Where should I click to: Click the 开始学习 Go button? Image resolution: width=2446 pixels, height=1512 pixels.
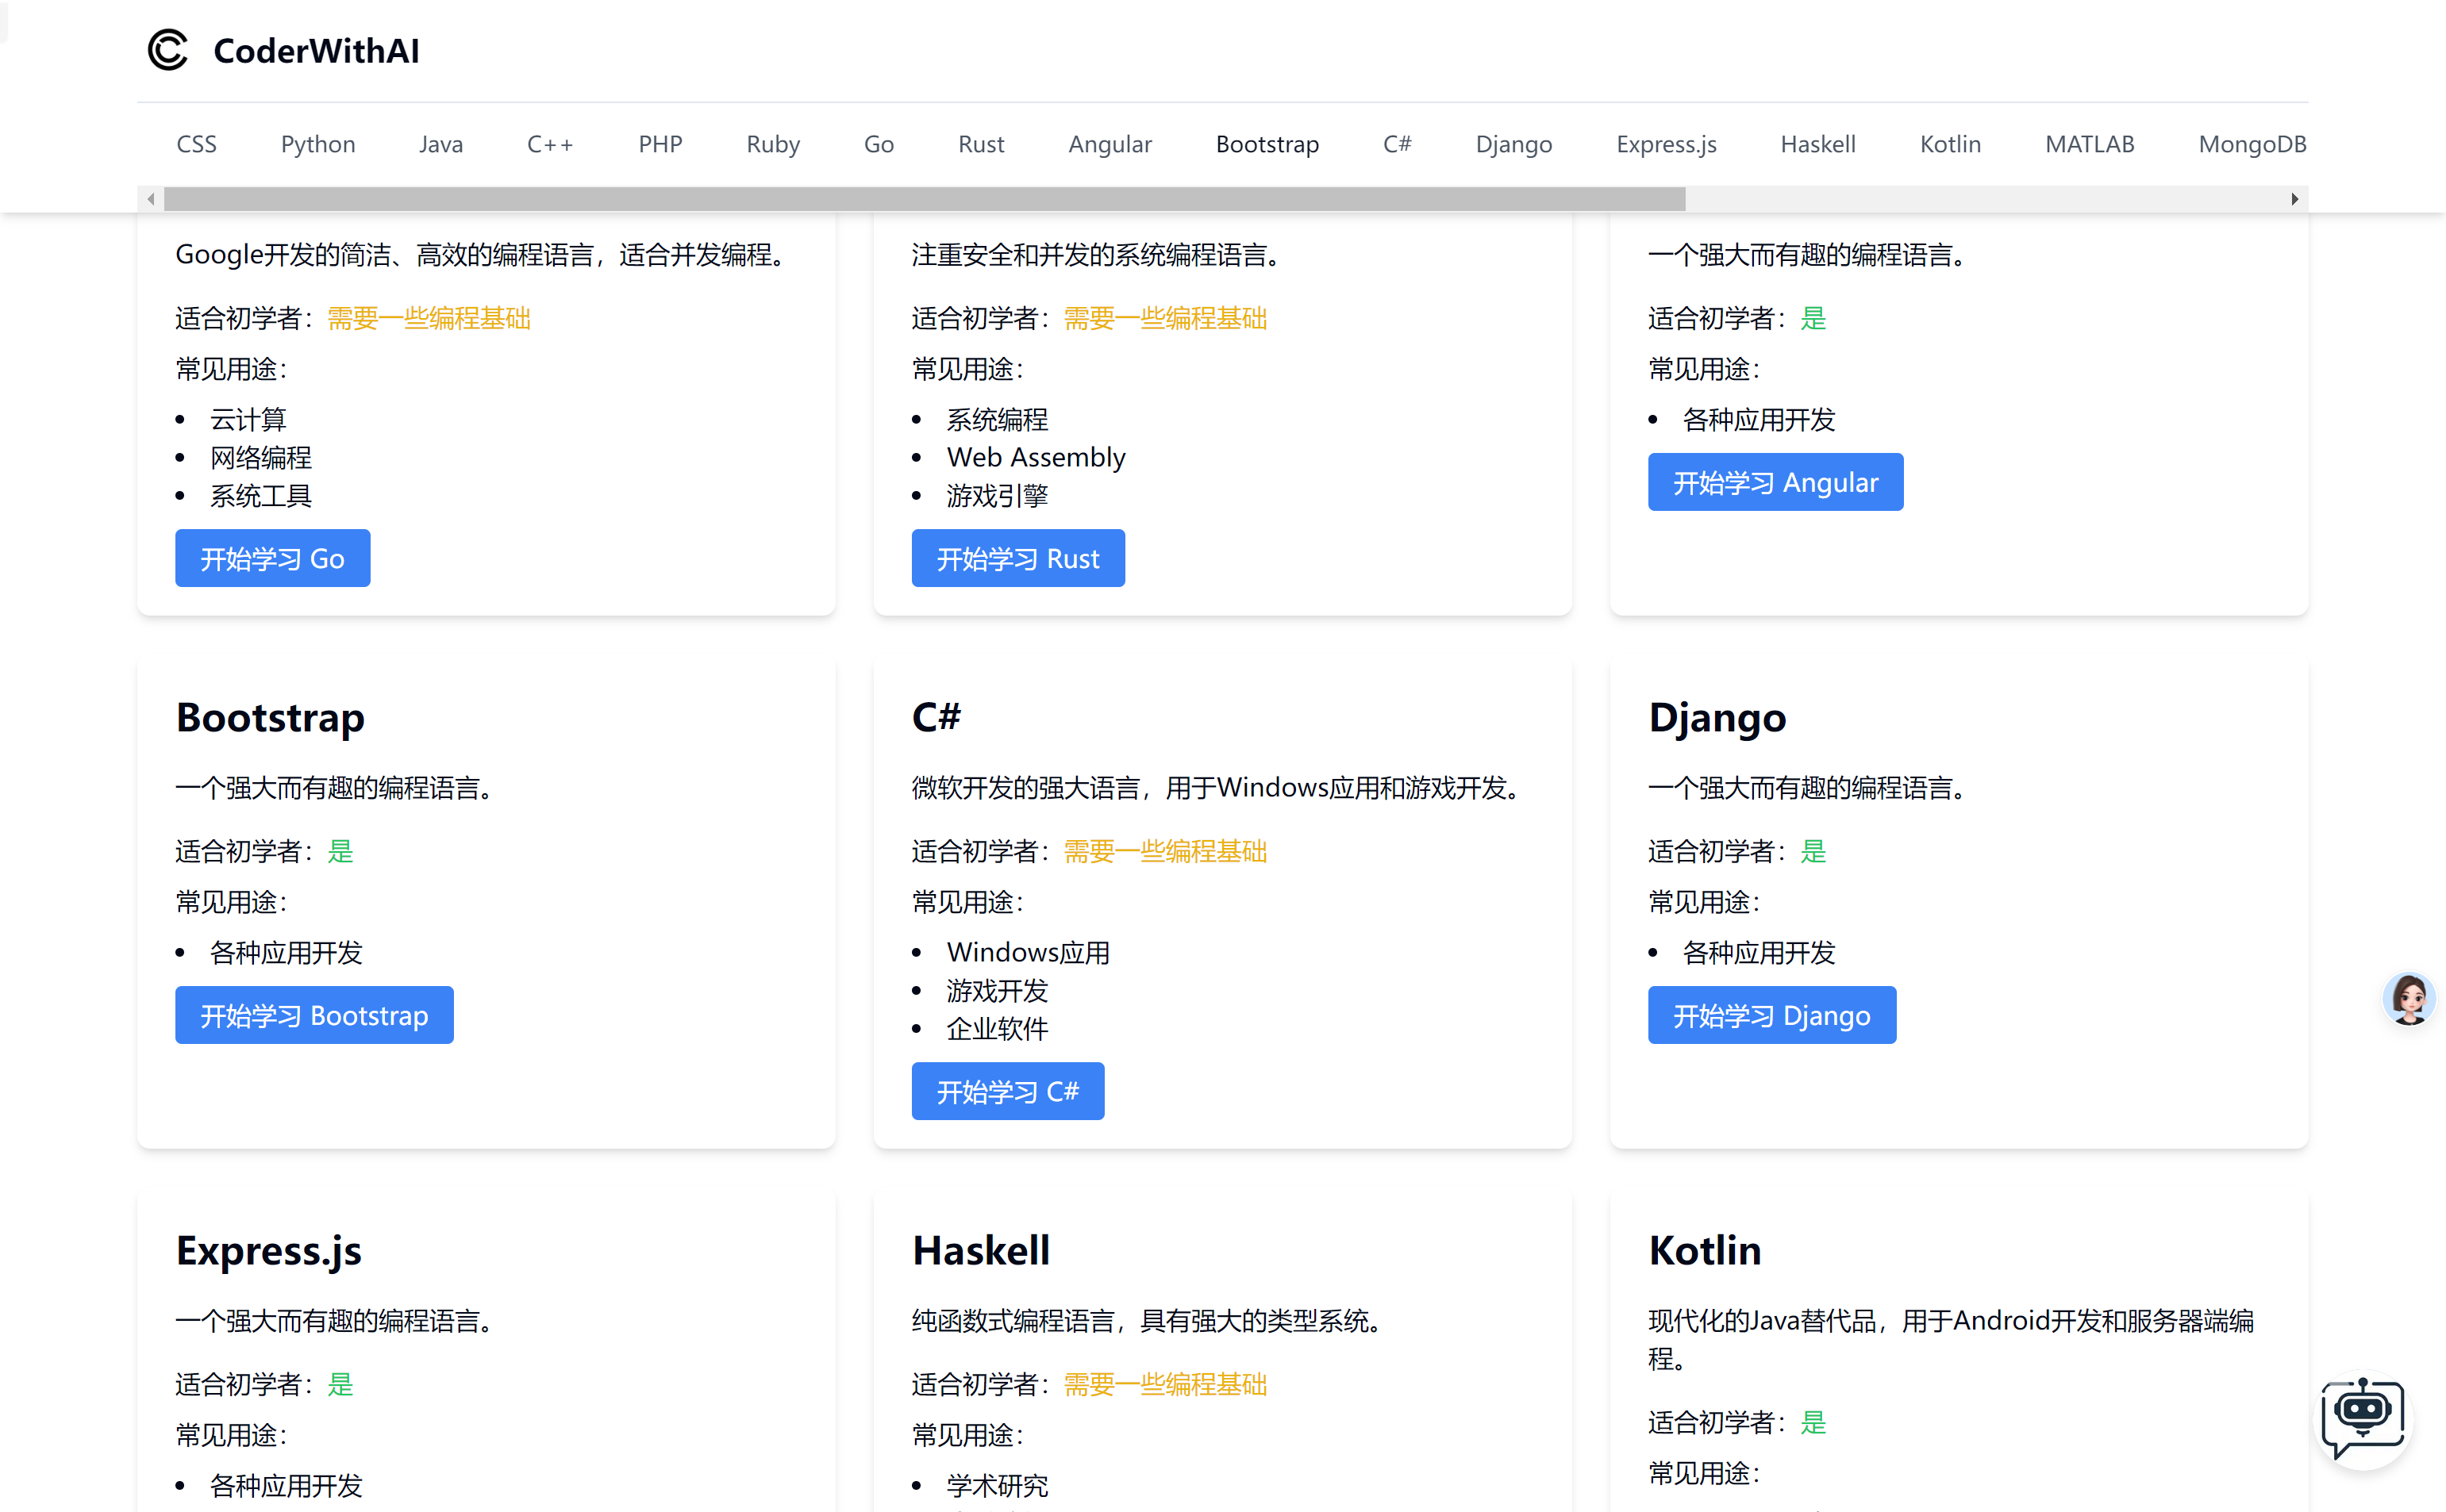click(272, 558)
